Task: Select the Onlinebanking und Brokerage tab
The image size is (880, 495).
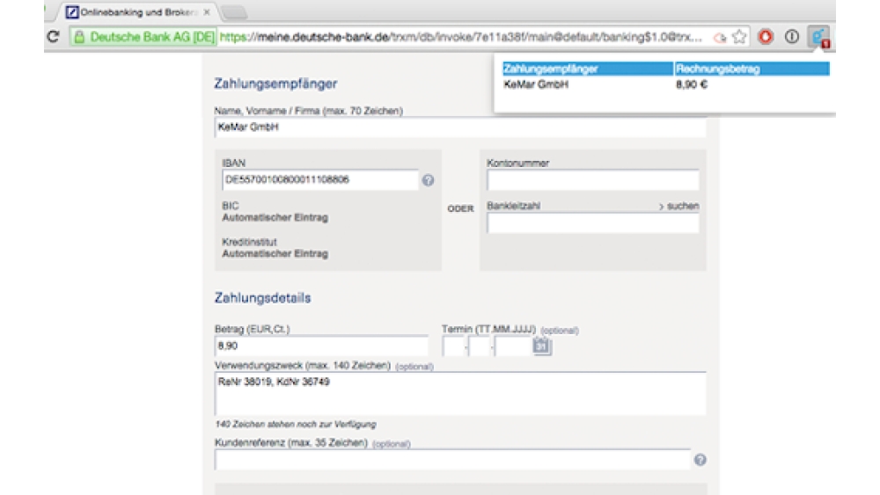Action: point(136,11)
